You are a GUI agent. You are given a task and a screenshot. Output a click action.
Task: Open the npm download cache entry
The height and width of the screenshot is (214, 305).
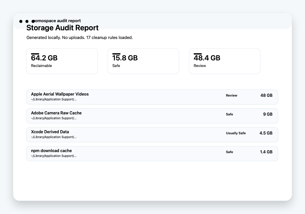coord(152,154)
